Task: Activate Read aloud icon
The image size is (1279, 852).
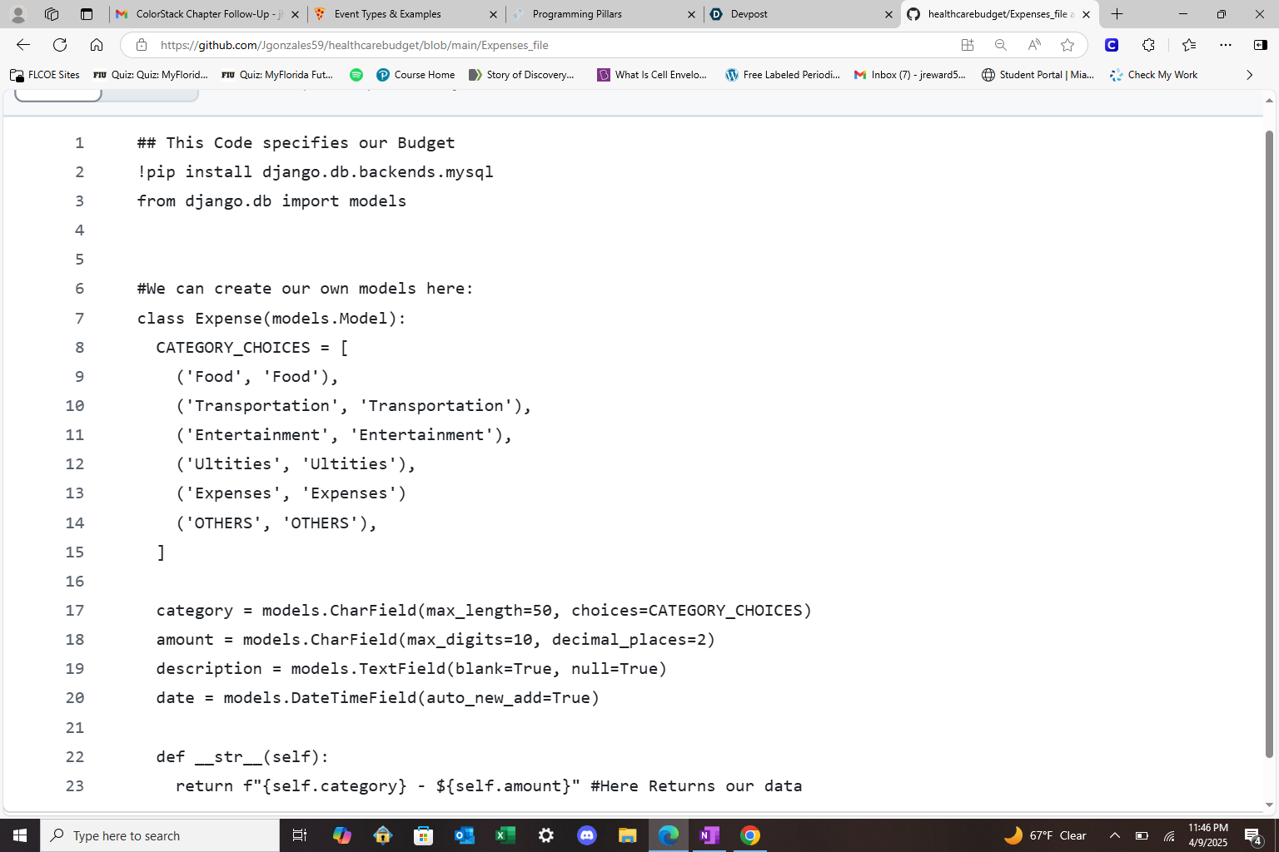Action: [1034, 45]
